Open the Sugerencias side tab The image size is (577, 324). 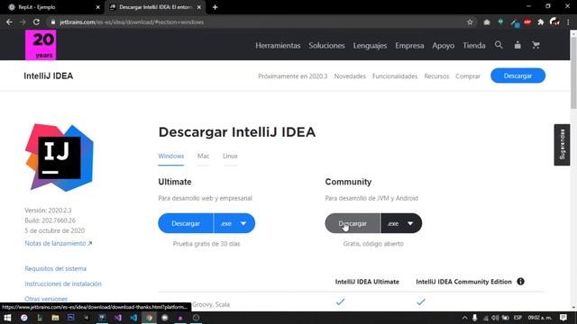pos(562,145)
